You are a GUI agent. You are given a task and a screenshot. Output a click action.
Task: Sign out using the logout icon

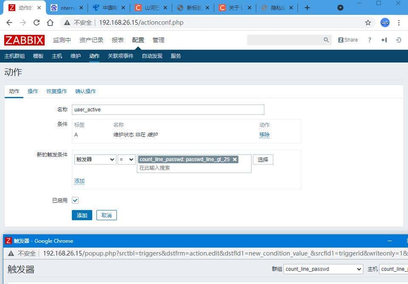coord(398,40)
